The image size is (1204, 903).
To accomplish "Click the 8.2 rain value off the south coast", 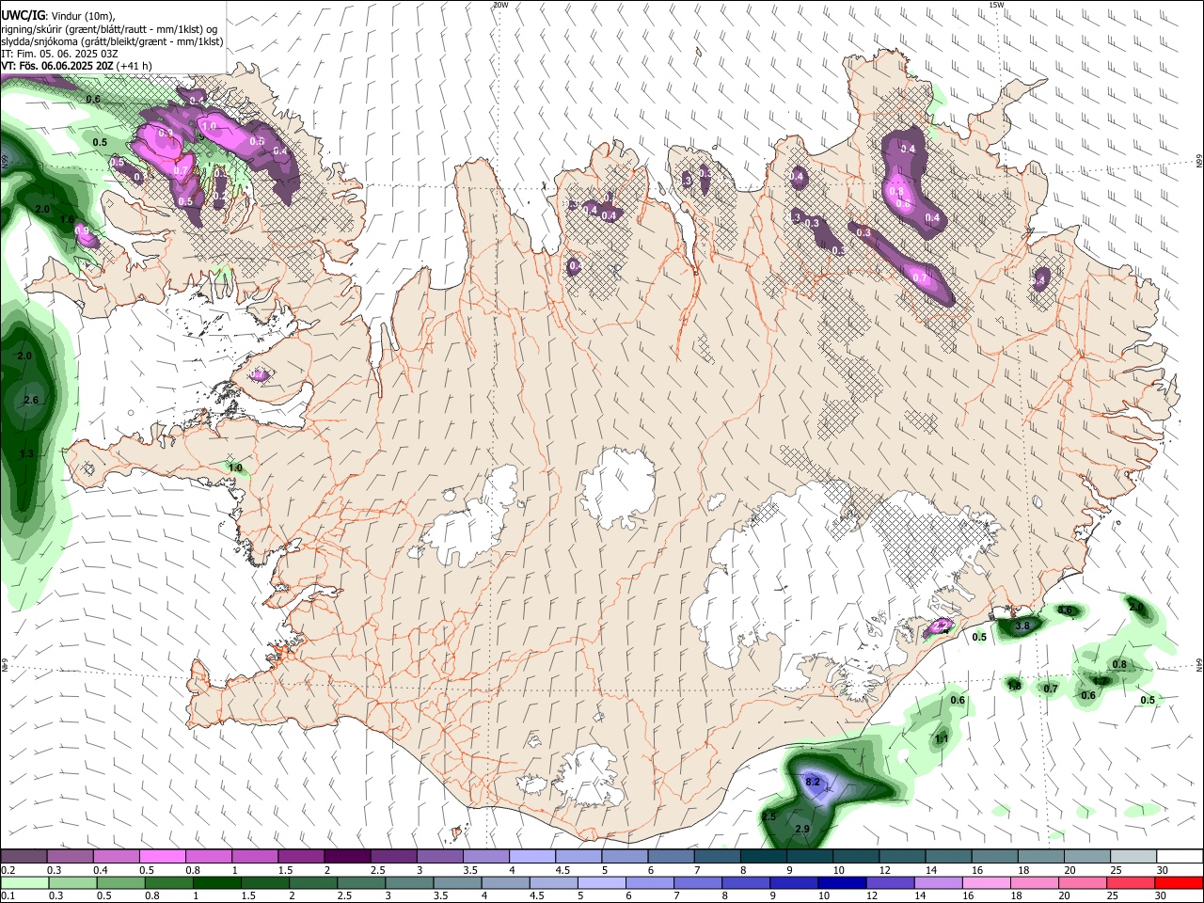I will click(814, 782).
